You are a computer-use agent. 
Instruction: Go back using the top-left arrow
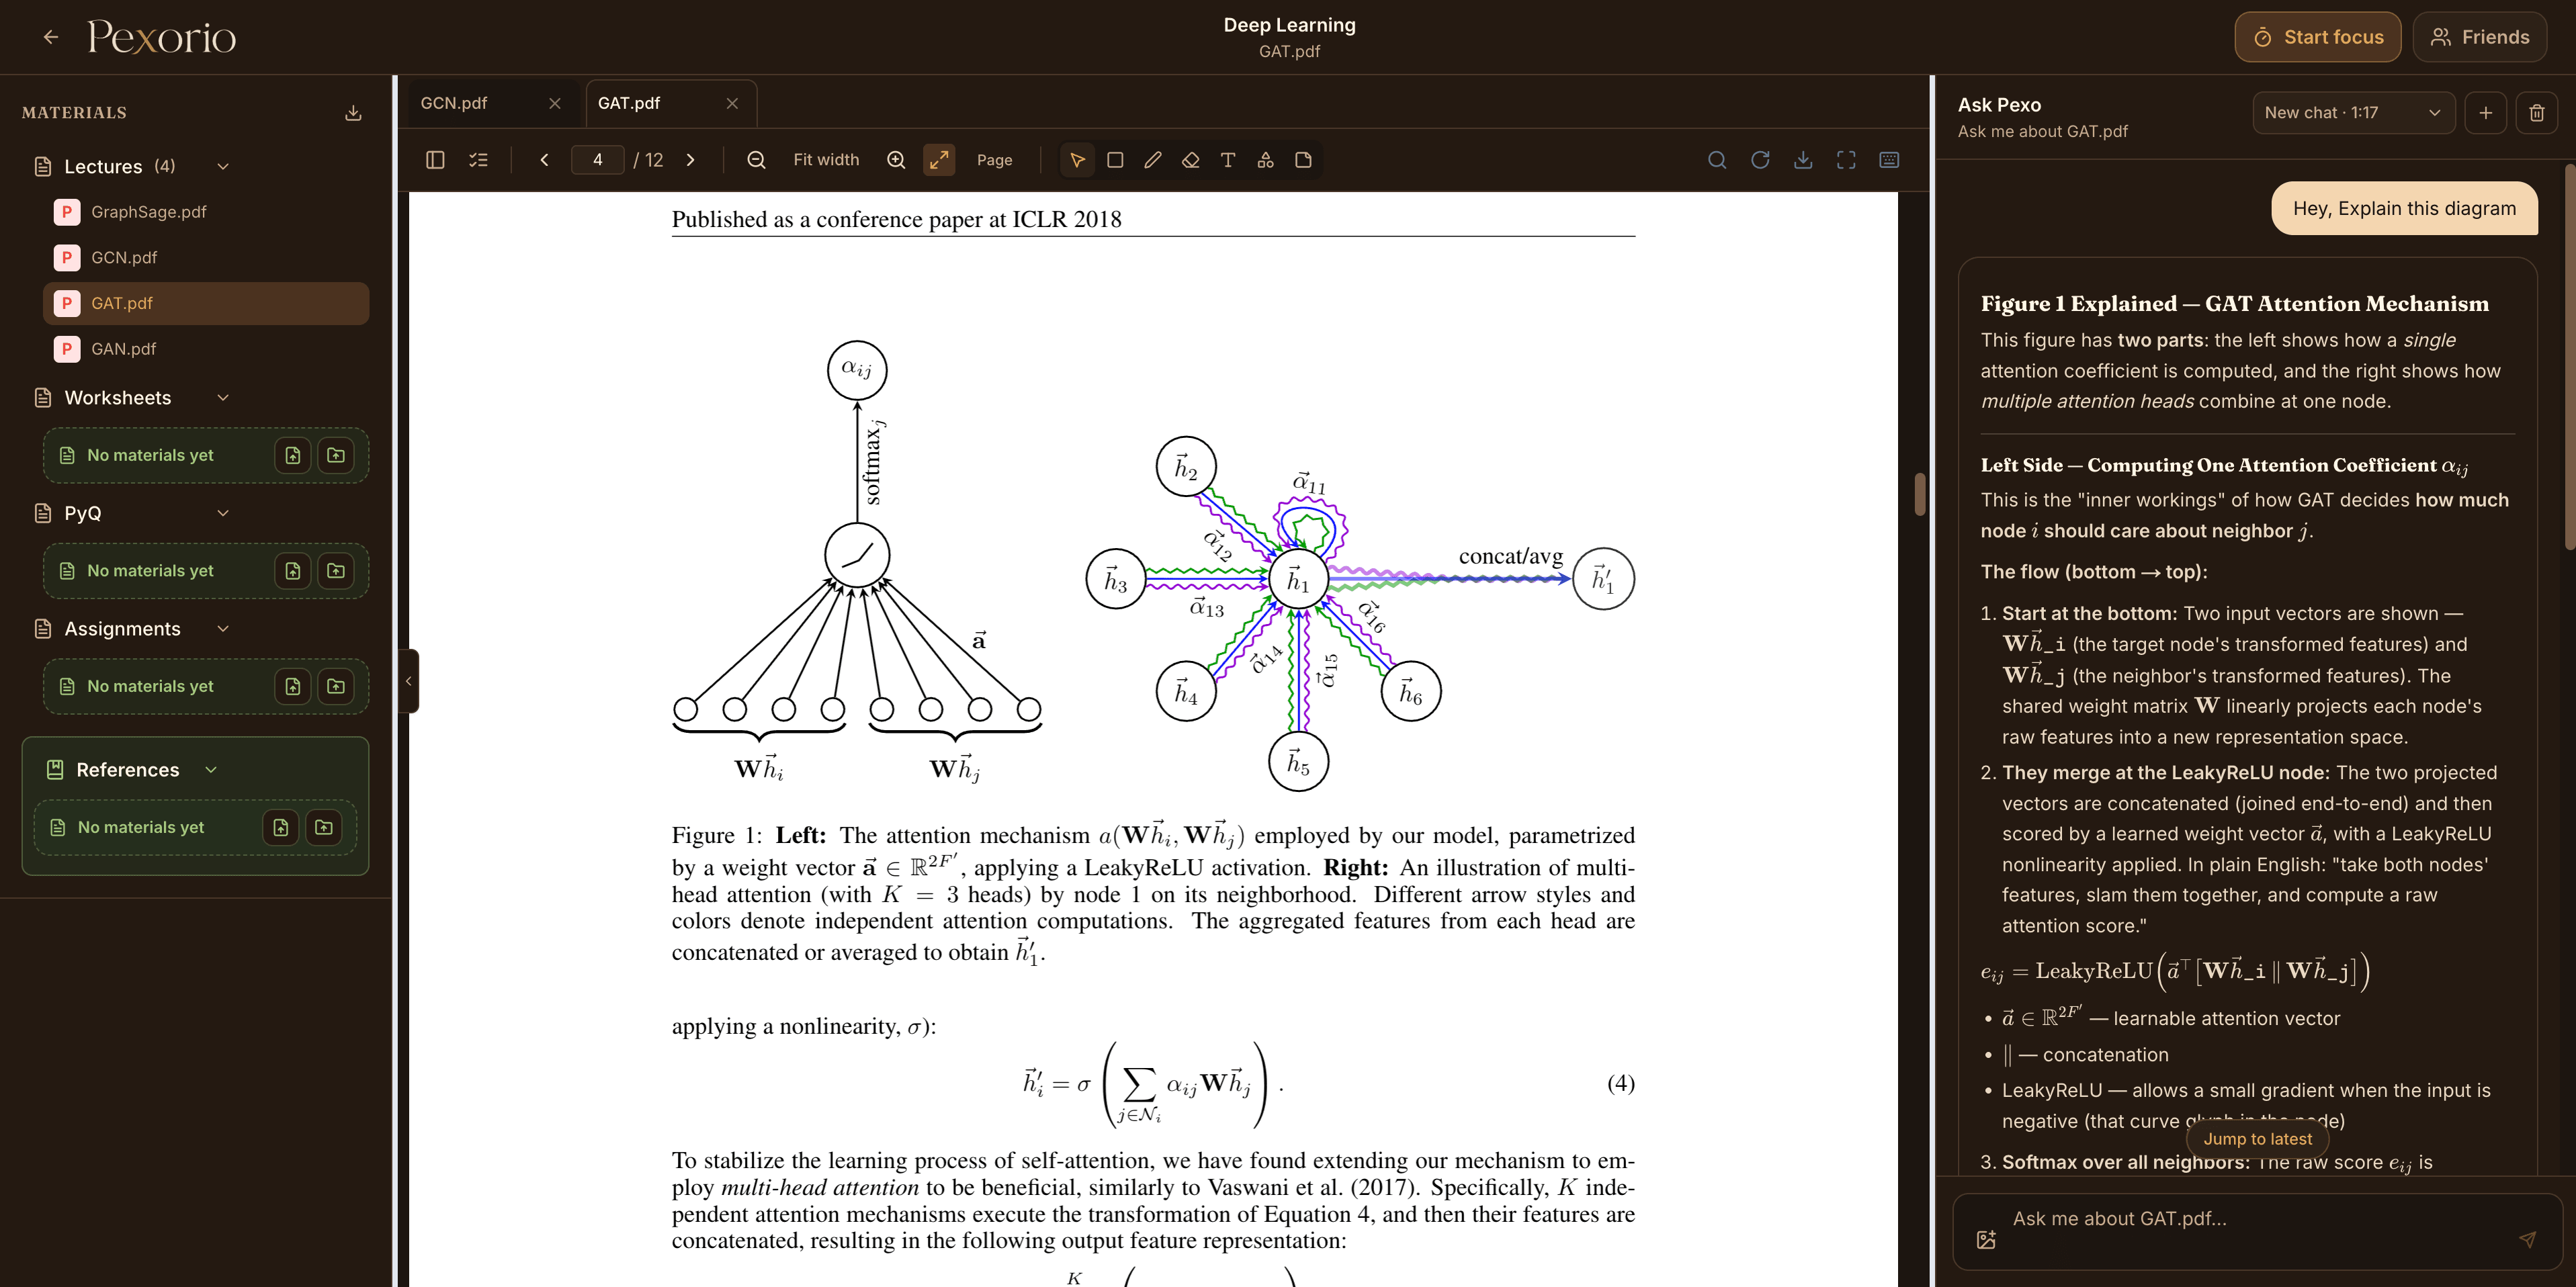click(x=51, y=37)
